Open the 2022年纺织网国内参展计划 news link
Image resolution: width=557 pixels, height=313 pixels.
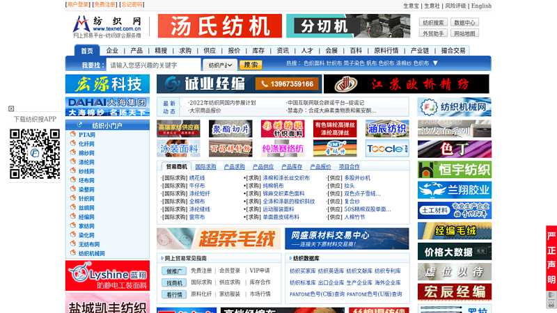tap(222, 102)
